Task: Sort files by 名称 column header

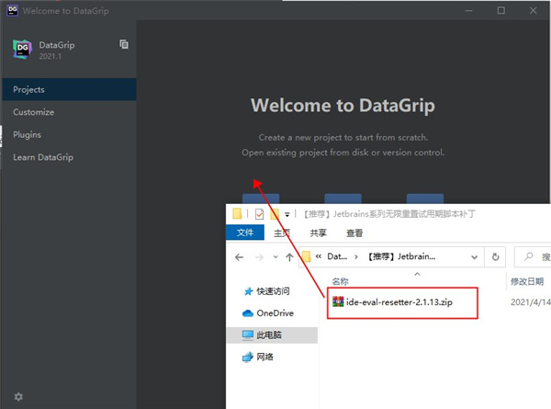Action: point(340,281)
